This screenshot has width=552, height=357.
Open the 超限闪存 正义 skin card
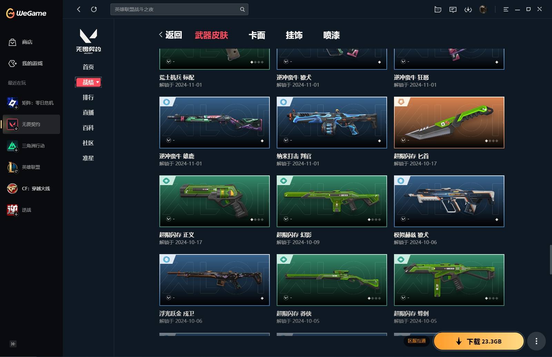coord(215,201)
